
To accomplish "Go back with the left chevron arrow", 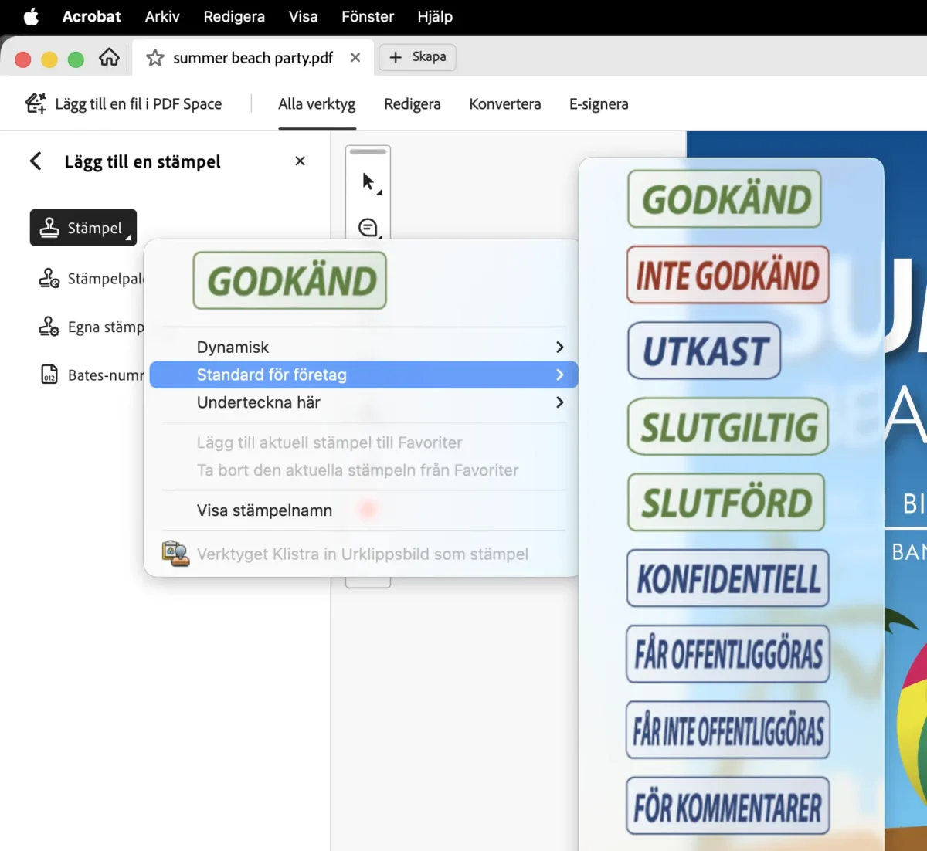I will click(36, 161).
